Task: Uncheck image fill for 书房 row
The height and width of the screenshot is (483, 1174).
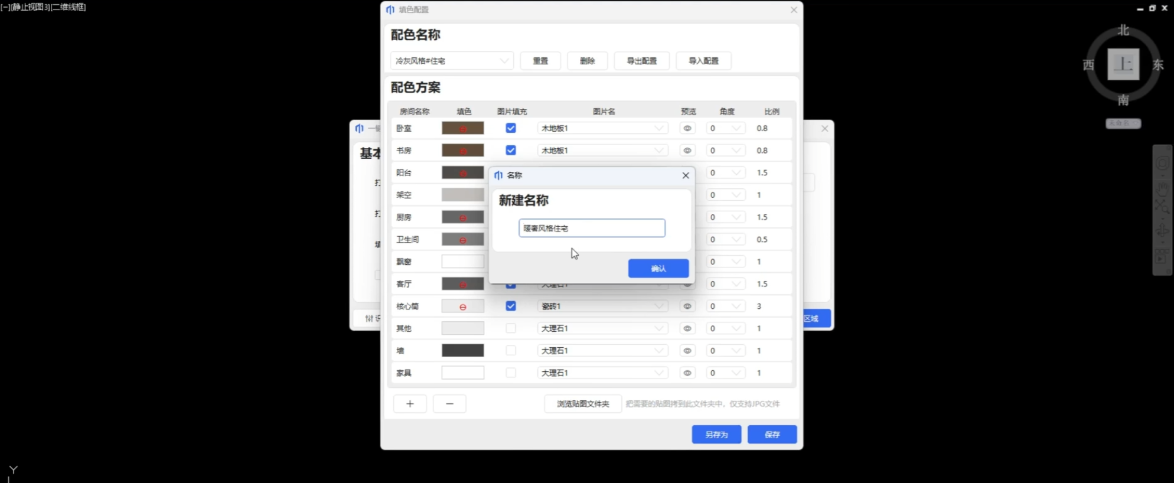Action: click(x=511, y=151)
